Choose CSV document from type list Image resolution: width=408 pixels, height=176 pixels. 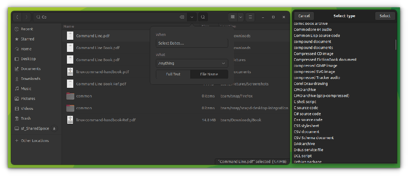306,132
